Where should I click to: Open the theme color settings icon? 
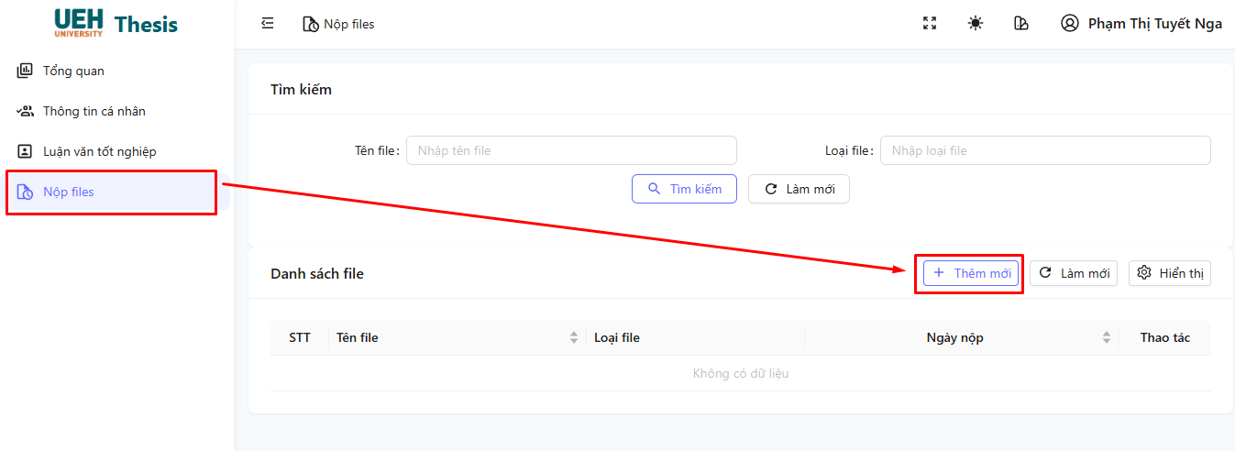(1021, 24)
